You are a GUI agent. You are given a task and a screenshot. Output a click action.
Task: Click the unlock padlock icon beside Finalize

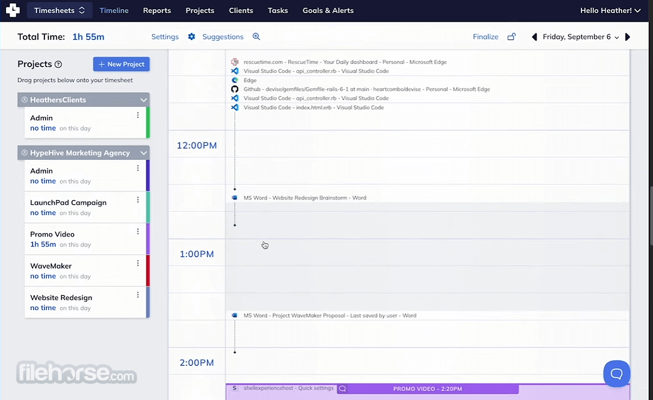tap(511, 37)
